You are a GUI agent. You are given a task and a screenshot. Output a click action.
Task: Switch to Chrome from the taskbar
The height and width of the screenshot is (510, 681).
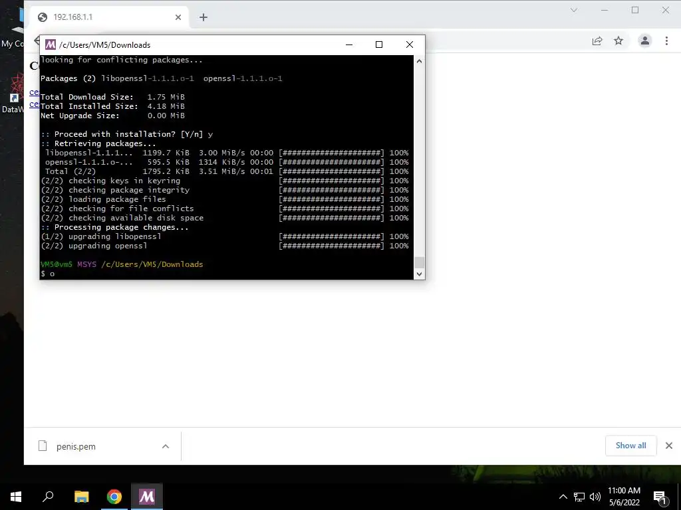pyautogui.click(x=114, y=497)
